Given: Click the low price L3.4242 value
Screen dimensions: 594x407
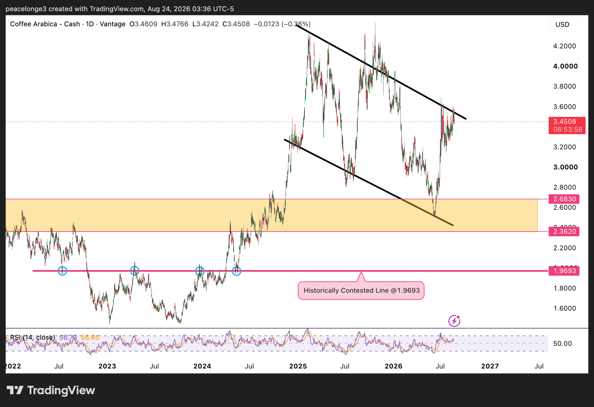Looking at the screenshot, I should click(205, 24).
